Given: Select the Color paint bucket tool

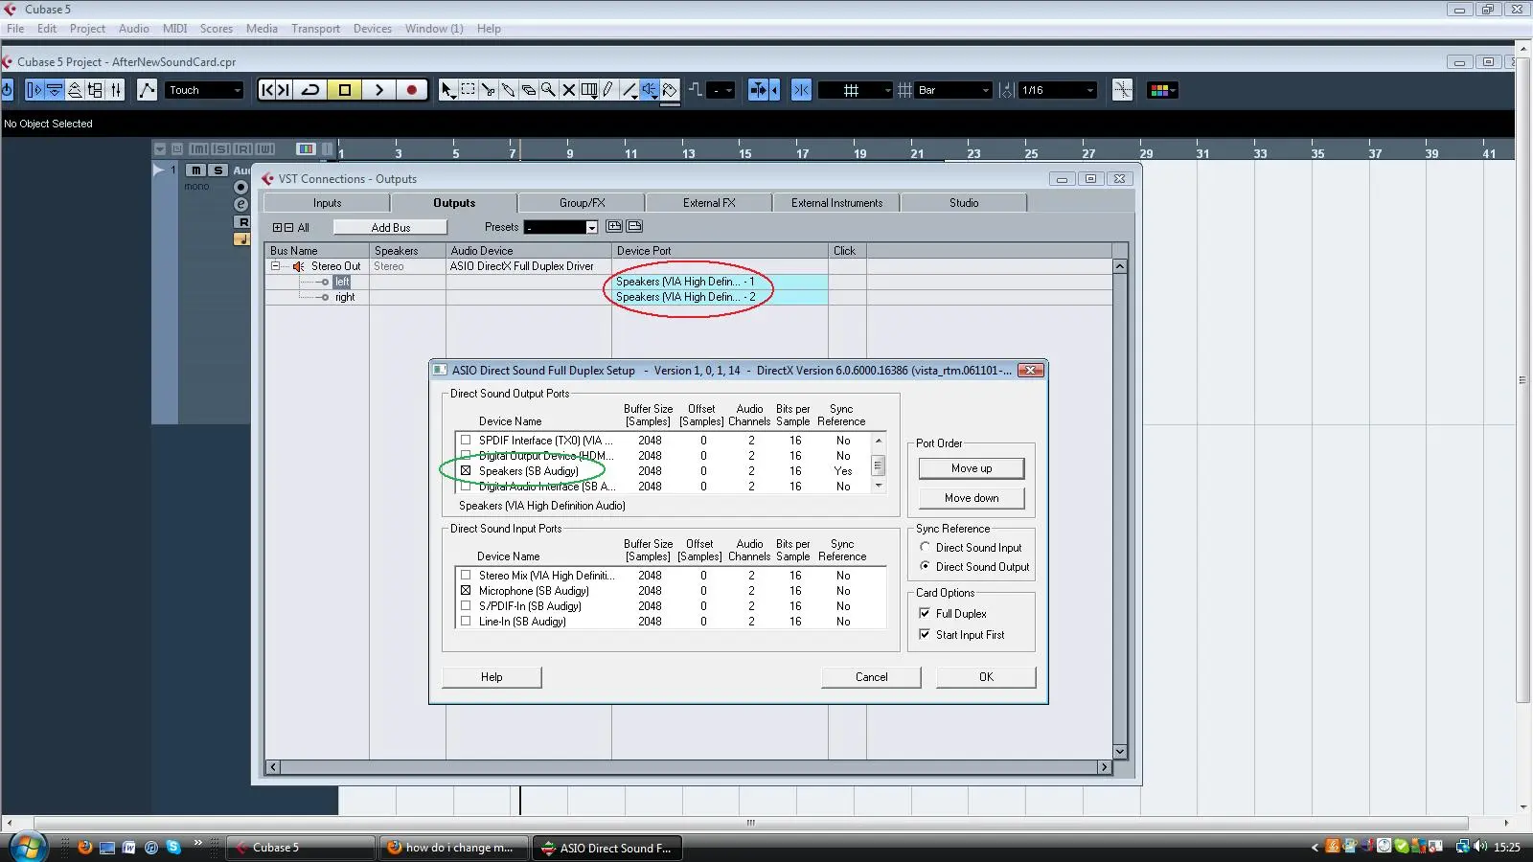Looking at the screenshot, I should [x=670, y=90].
